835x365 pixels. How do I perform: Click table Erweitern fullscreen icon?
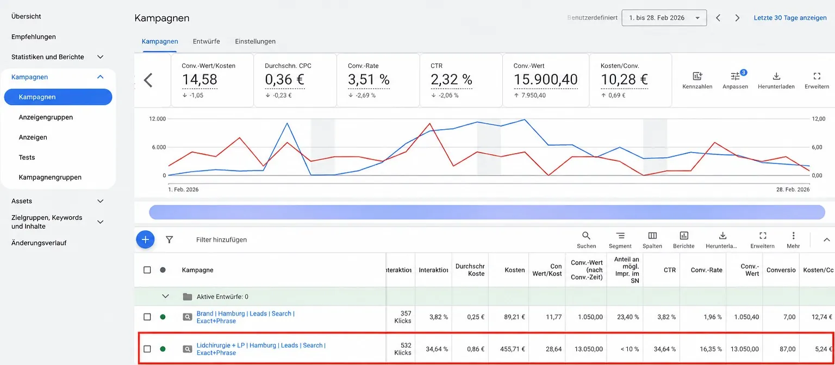[763, 236]
